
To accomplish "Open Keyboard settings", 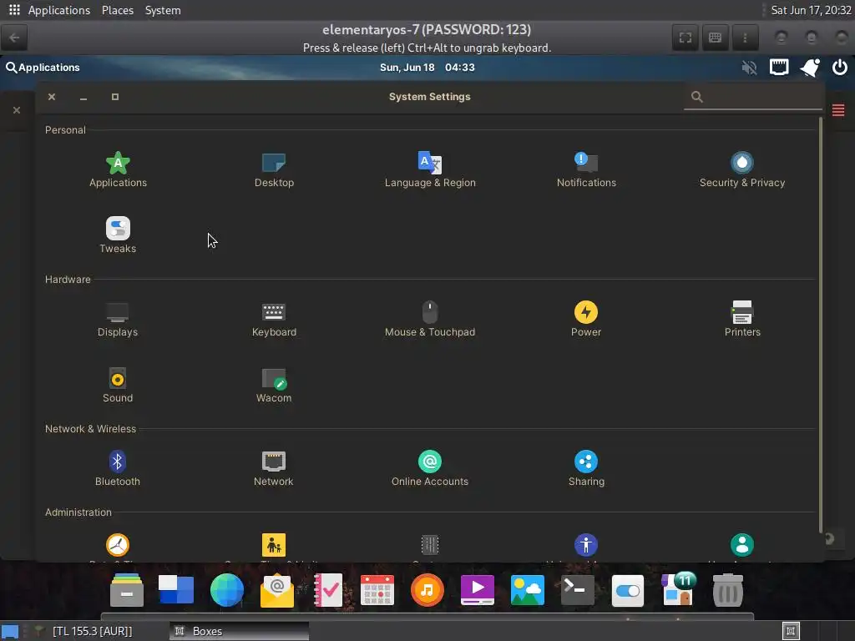I will pos(274,312).
